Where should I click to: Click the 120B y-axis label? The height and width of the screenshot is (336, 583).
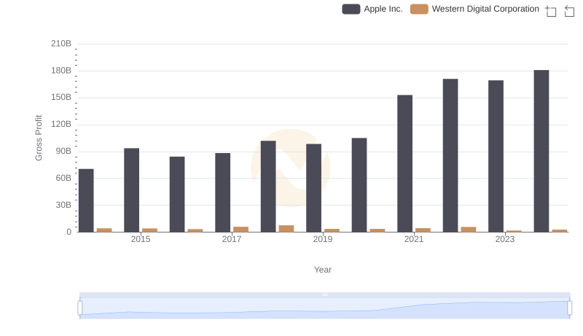click(x=61, y=124)
